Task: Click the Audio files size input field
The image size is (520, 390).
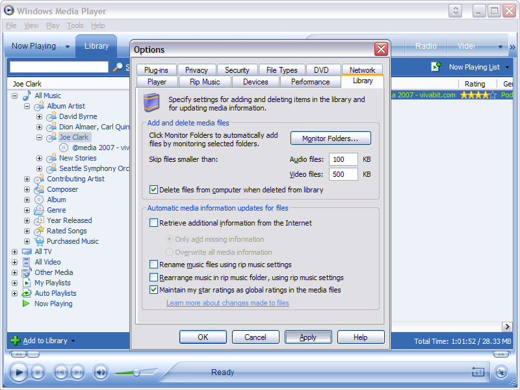Action: 343,159
